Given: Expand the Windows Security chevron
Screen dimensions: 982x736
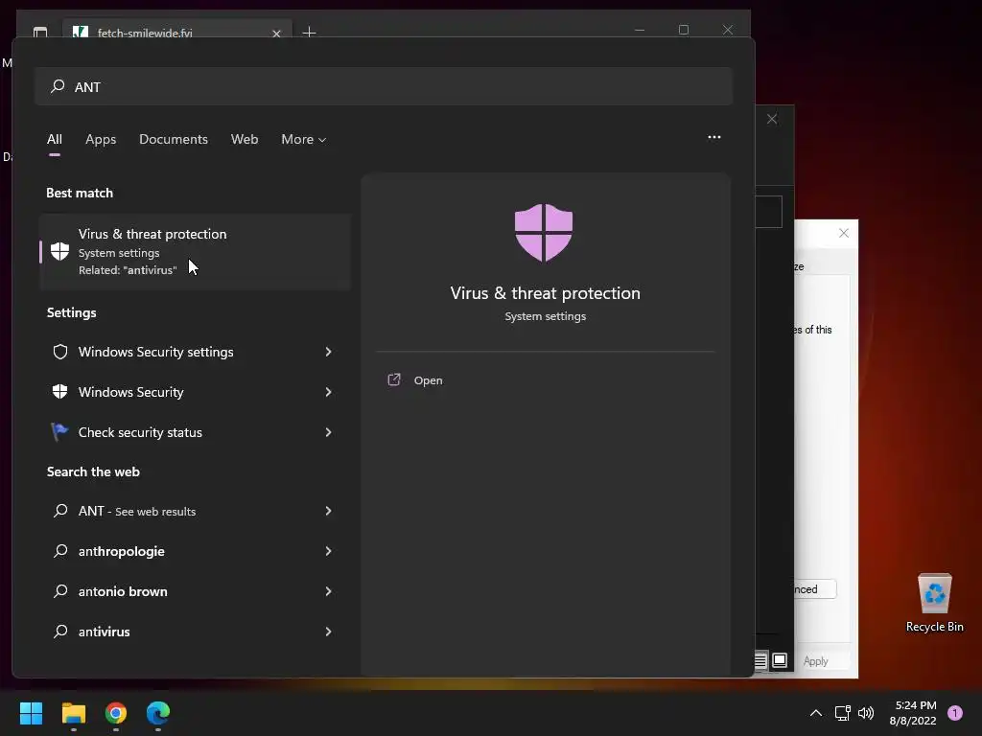Looking at the screenshot, I should 328,392.
